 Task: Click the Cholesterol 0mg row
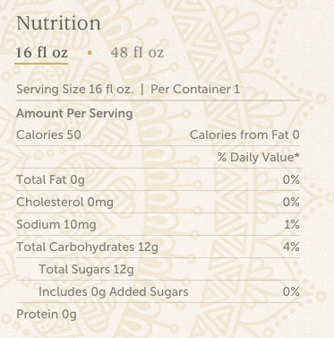(x=158, y=202)
